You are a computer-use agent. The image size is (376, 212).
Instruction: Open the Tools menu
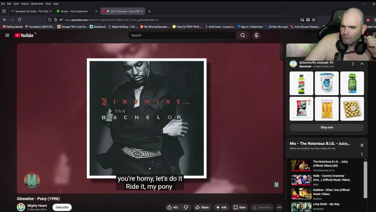(x=48, y=4)
